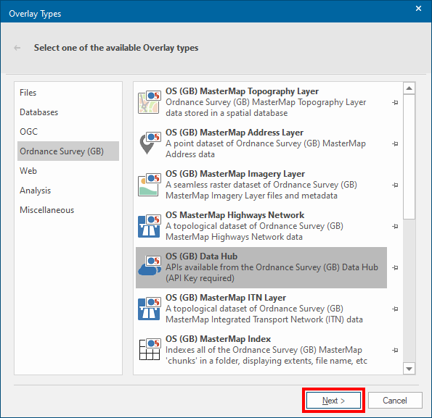
Task: Pin the MasterMap ITN Layer entry
Action: (x=395, y=309)
